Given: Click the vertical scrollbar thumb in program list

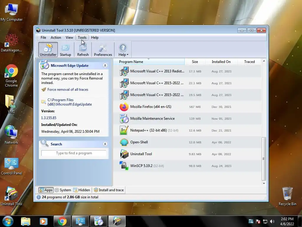Looking at the screenshot, I should pos(264,159).
